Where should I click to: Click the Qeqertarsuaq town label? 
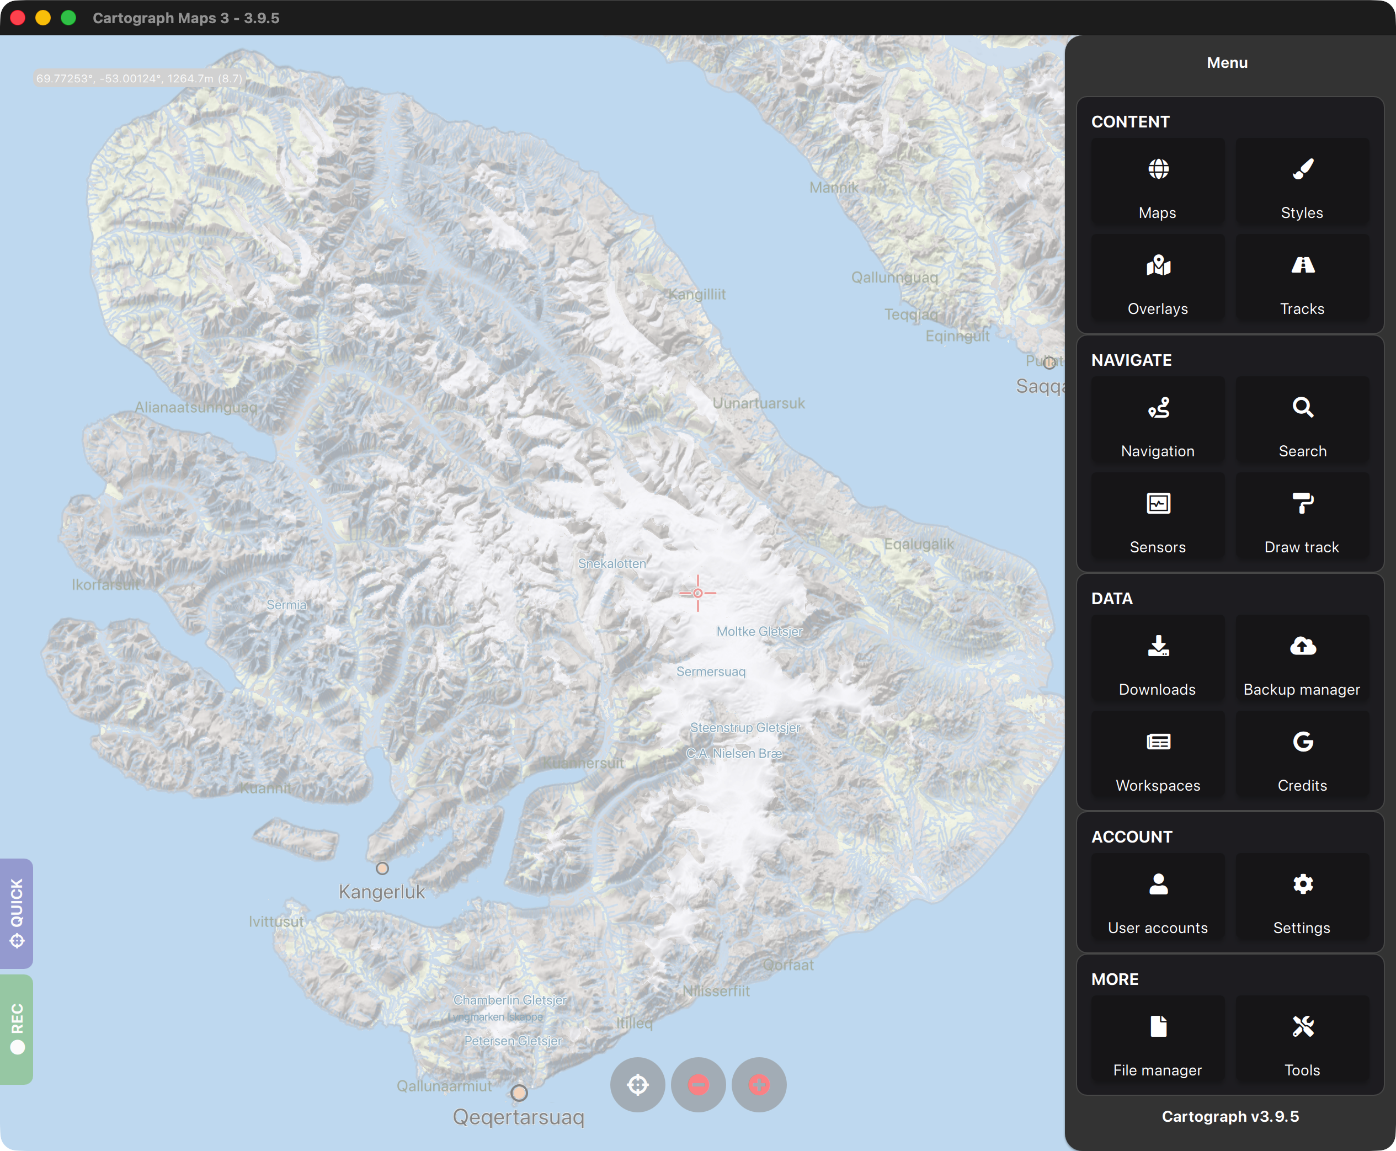(518, 1117)
